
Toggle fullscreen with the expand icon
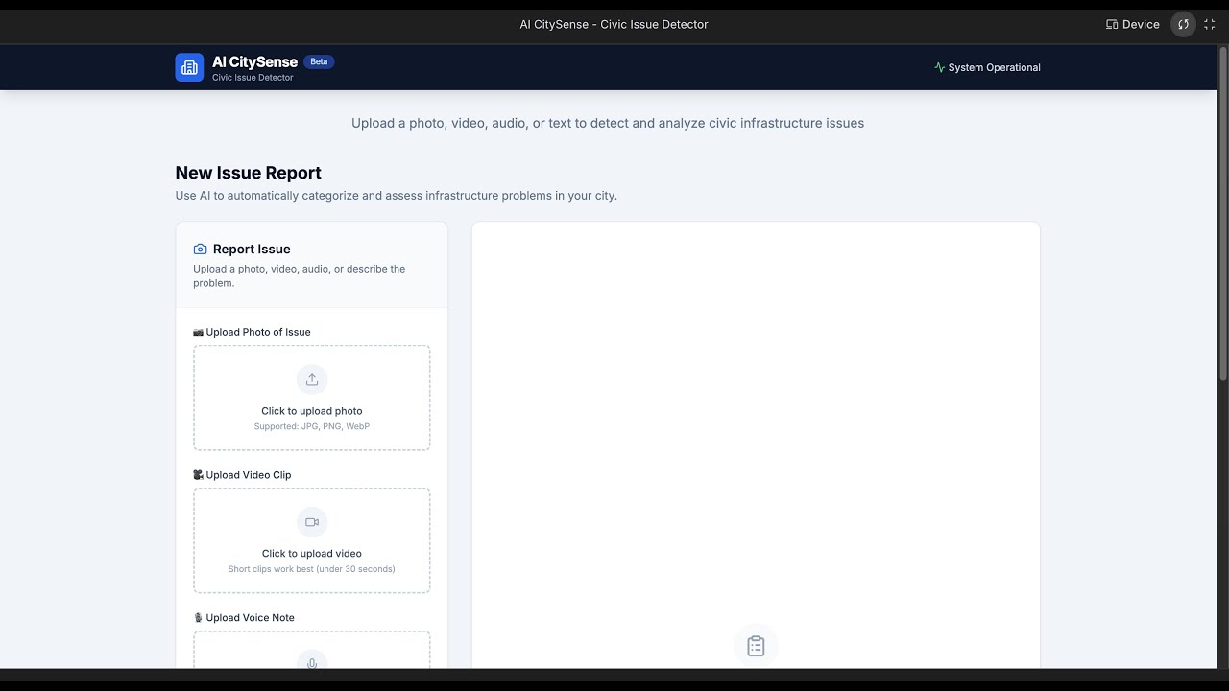point(1210,24)
